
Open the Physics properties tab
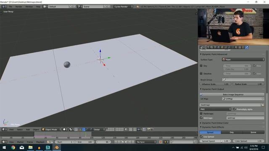click(247, 47)
